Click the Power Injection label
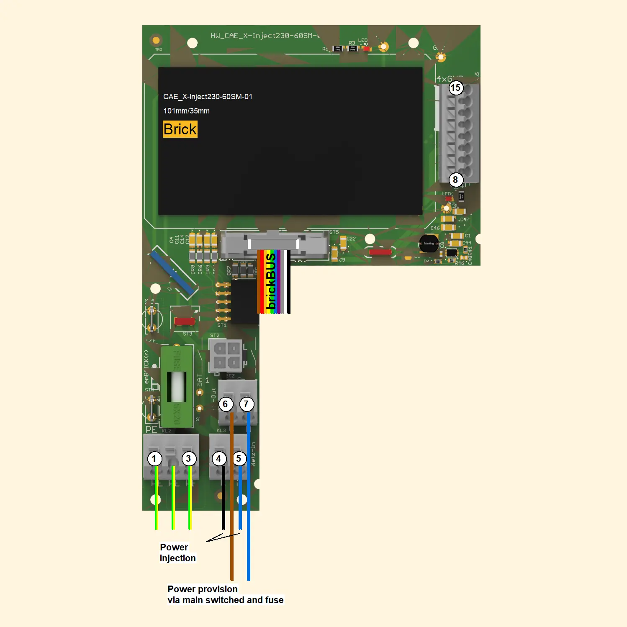 (x=177, y=552)
